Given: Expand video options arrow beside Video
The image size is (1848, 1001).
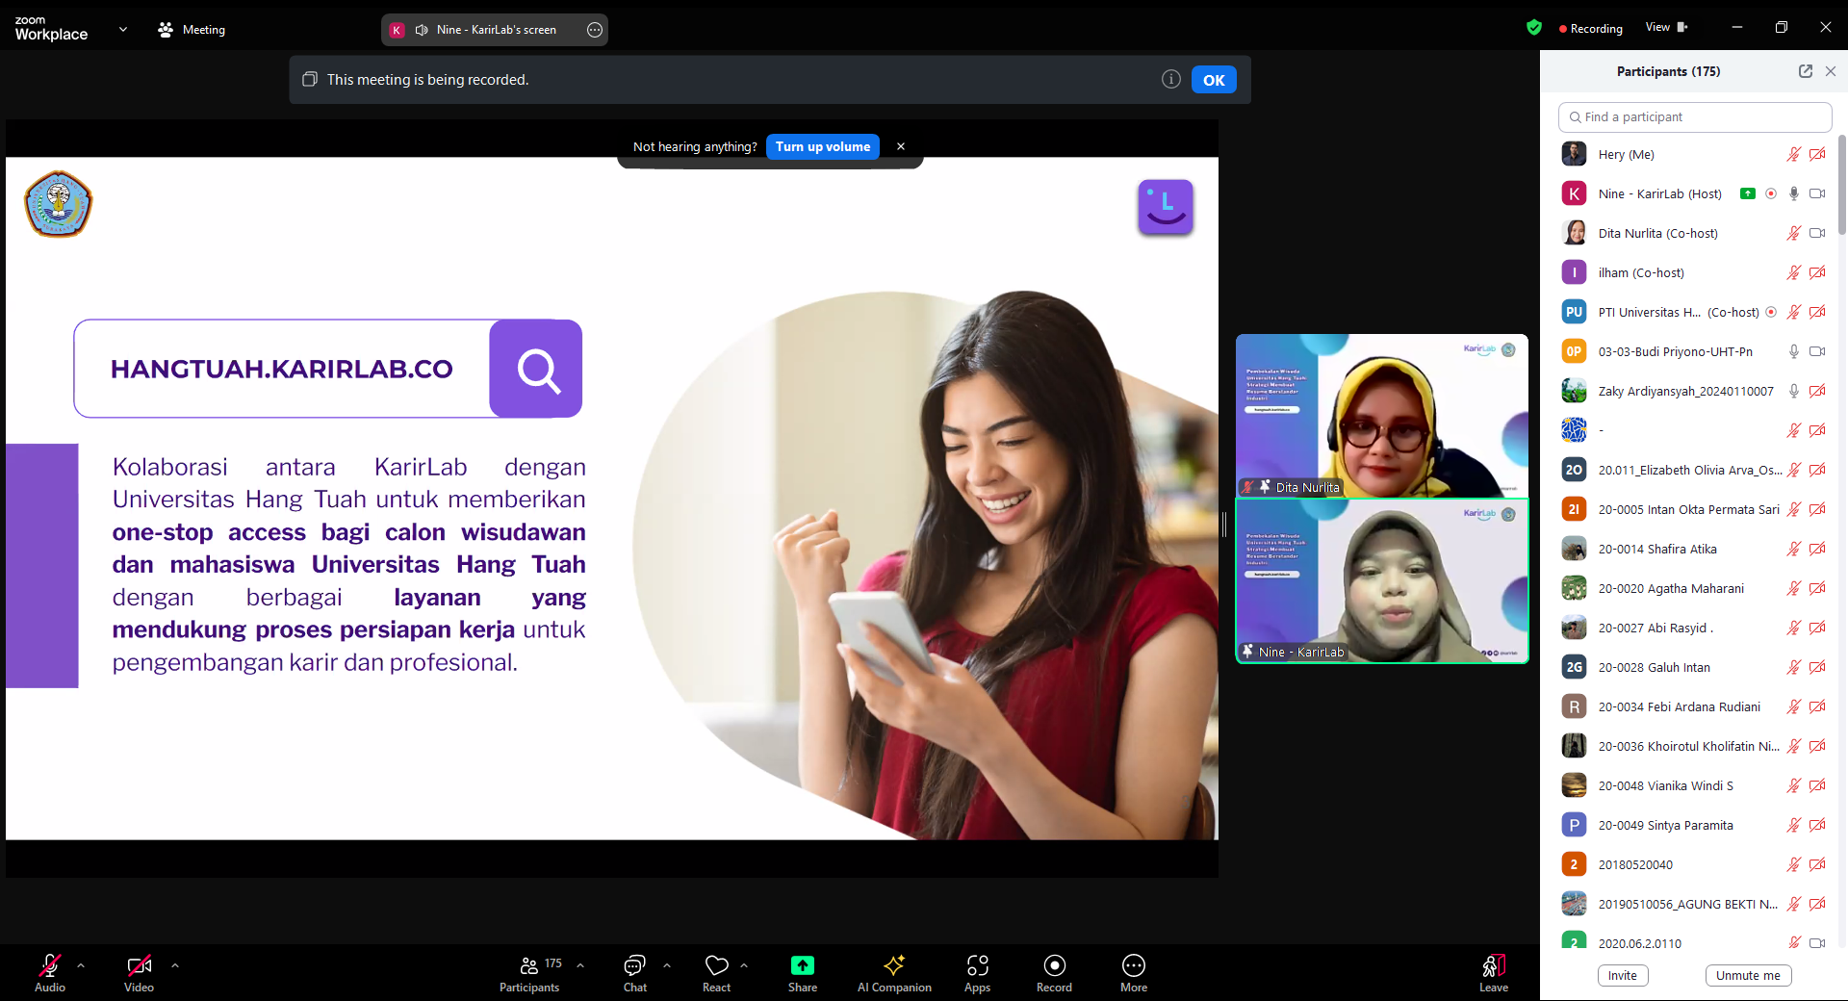Looking at the screenshot, I should [175, 964].
